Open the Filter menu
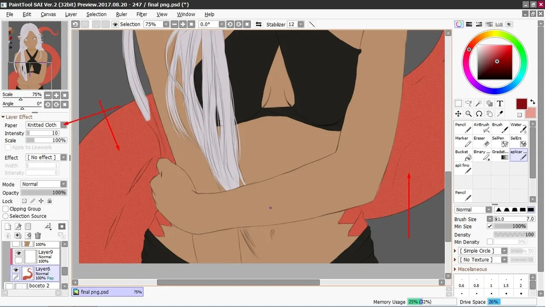This screenshot has height=307, width=545. click(x=142, y=14)
